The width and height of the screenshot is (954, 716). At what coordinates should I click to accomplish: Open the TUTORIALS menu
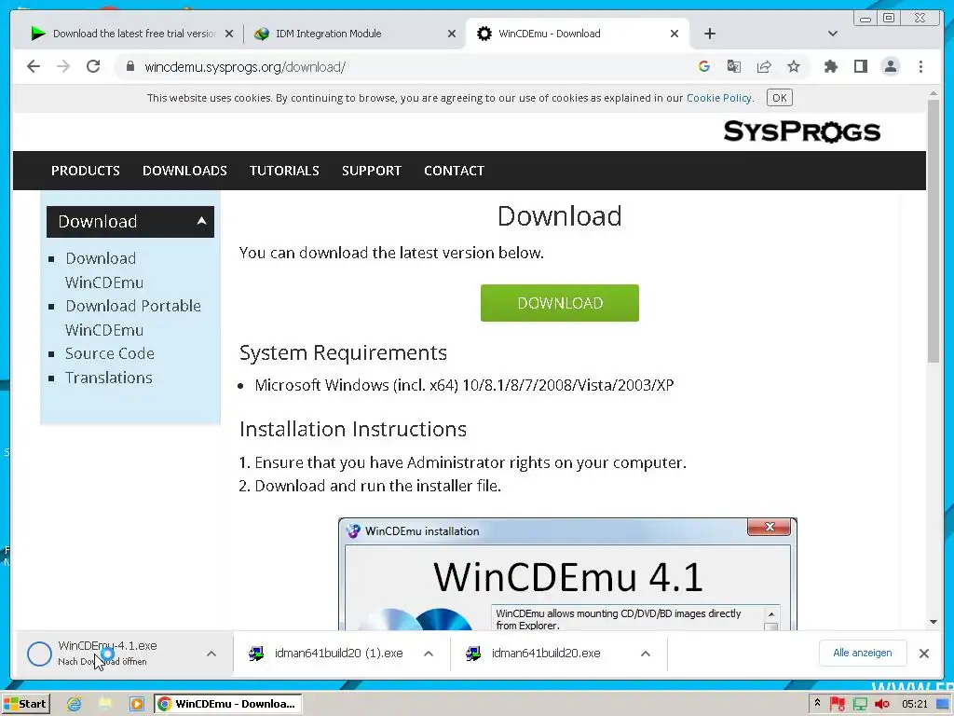(284, 171)
